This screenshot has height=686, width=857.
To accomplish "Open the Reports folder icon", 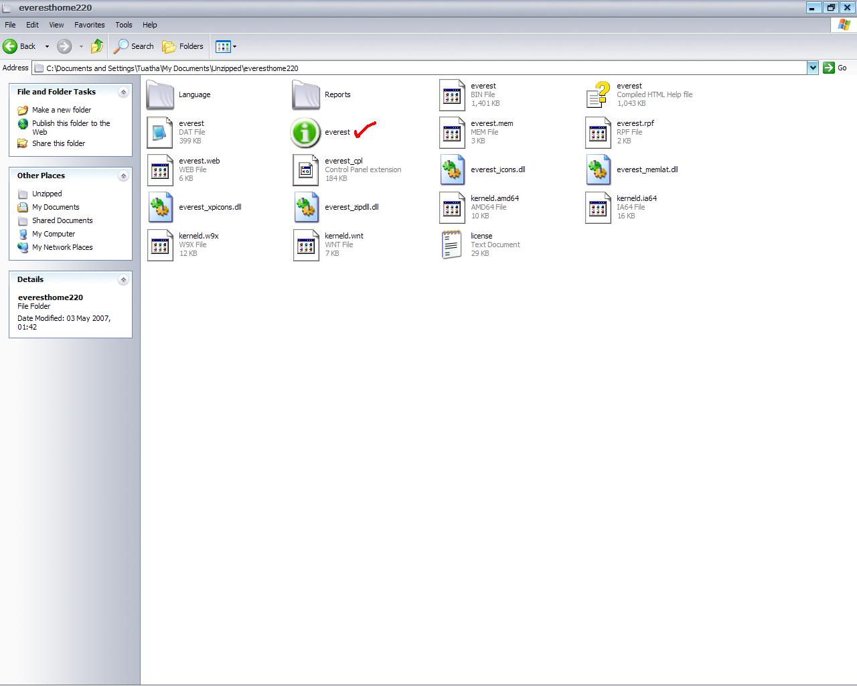I will (x=306, y=94).
